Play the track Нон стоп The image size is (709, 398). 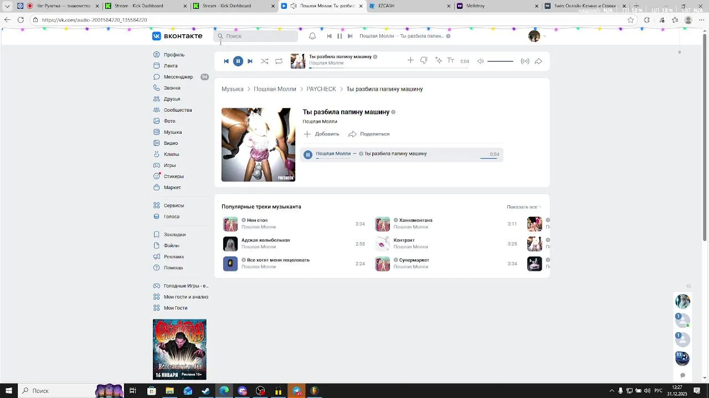point(230,224)
